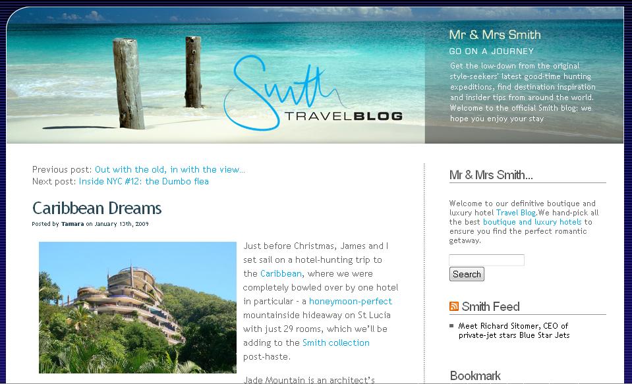Viewport: 632px width, 384px height.
Task: Open previous post 'Out with the old' link
Action: click(x=169, y=170)
